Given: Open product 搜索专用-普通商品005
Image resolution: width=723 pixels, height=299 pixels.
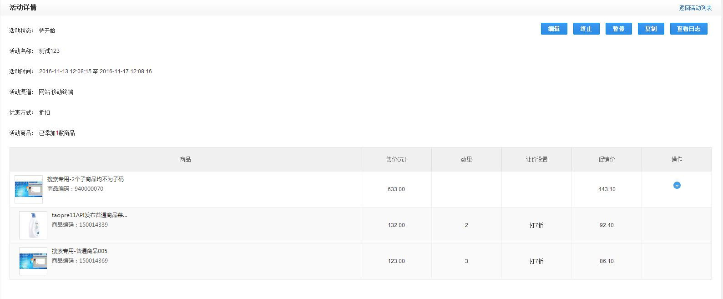Looking at the screenshot, I should tap(80, 251).
